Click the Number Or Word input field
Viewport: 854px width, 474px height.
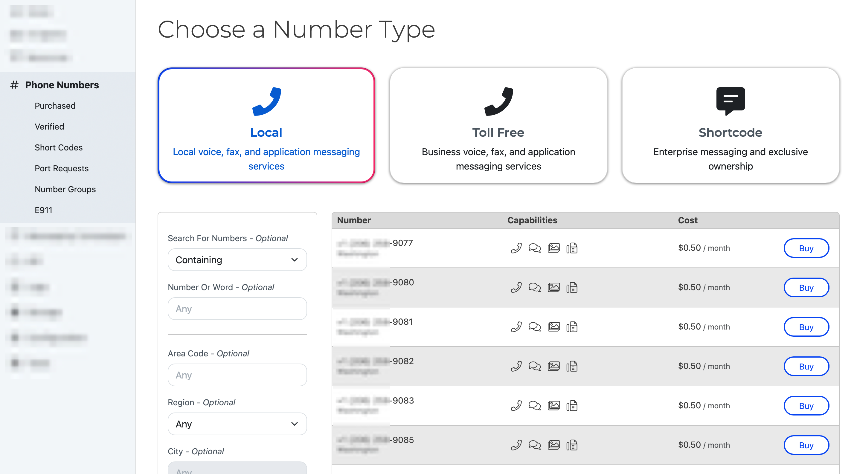click(236, 308)
